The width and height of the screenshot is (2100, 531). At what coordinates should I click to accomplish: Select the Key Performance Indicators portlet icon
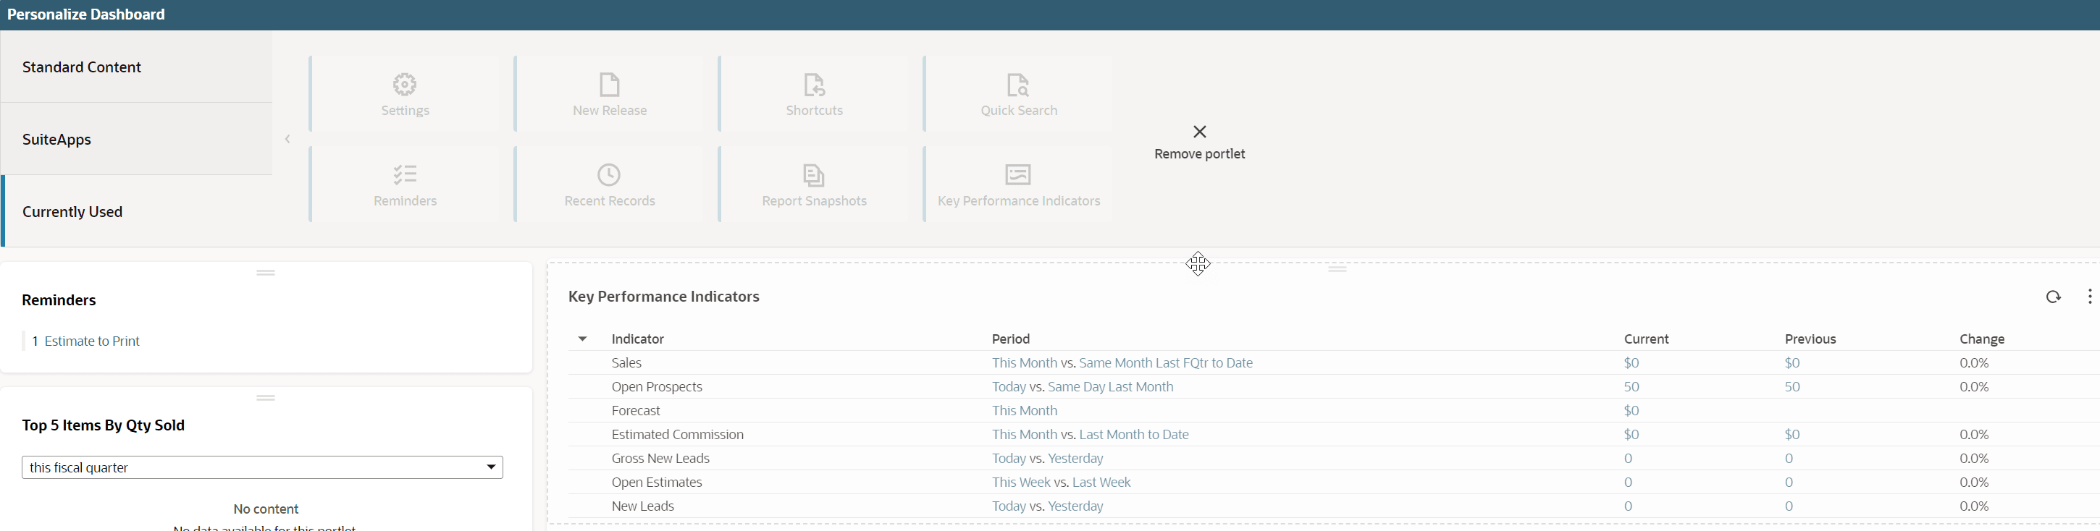(1018, 175)
